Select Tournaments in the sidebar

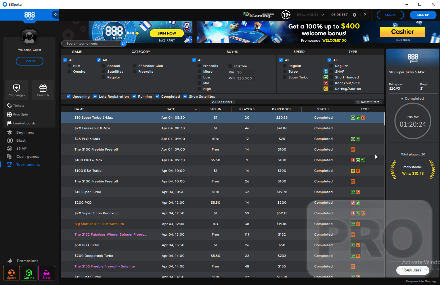click(x=23, y=165)
